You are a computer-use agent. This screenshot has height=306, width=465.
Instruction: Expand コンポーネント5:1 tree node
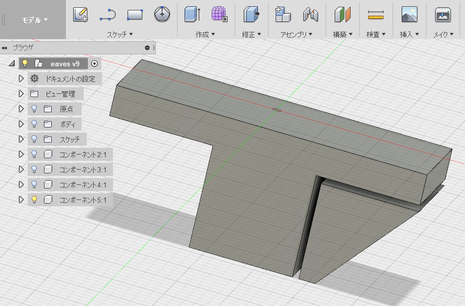tap(21, 200)
